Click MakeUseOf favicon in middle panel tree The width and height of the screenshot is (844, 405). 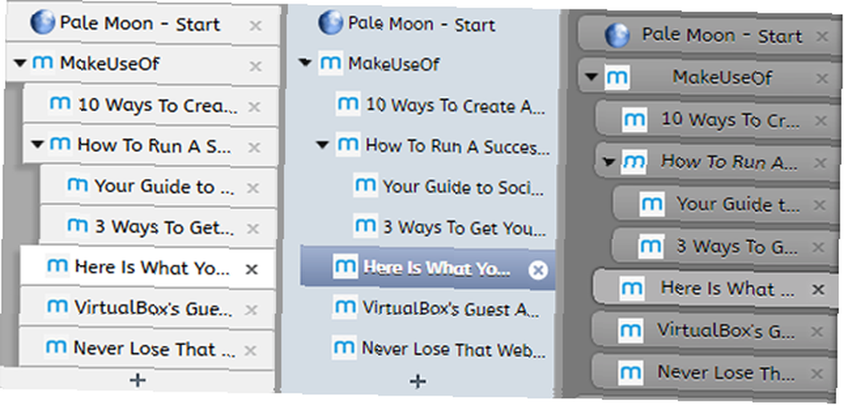click(x=330, y=63)
